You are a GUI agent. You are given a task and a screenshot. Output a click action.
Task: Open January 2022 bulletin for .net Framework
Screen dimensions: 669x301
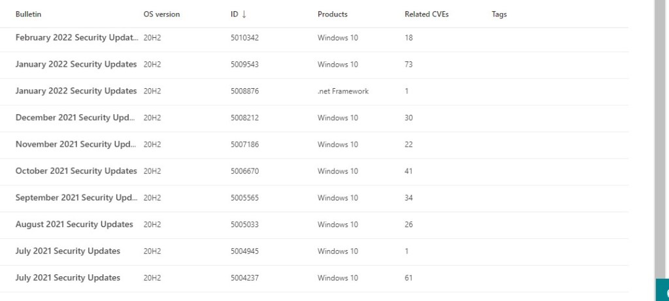tap(76, 91)
